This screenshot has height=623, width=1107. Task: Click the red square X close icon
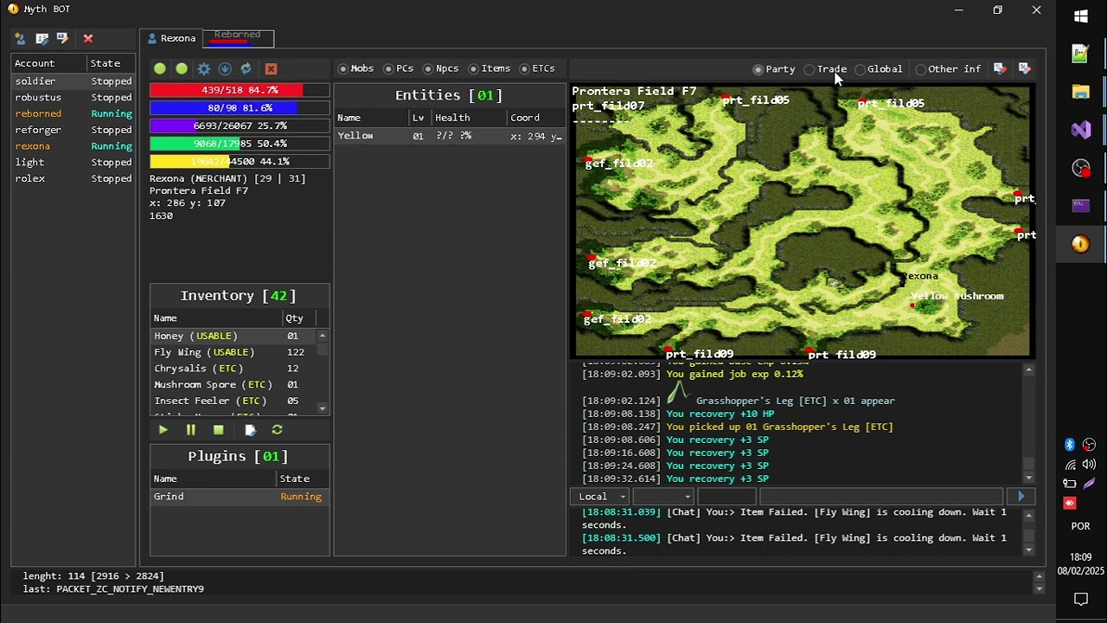coord(271,68)
